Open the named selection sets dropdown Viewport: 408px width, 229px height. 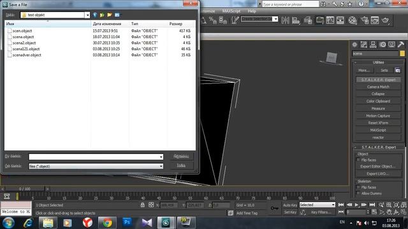(x=275, y=19)
